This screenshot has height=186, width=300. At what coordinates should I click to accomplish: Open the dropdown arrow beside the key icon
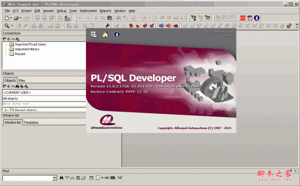[11, 25]
